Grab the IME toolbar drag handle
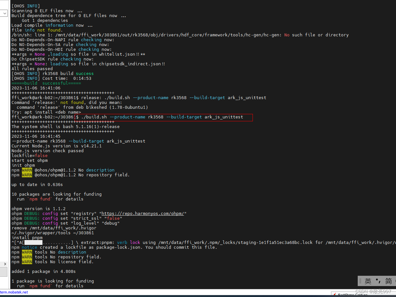The height and width of the screenshot is (297, 396). tap(361, 281)
